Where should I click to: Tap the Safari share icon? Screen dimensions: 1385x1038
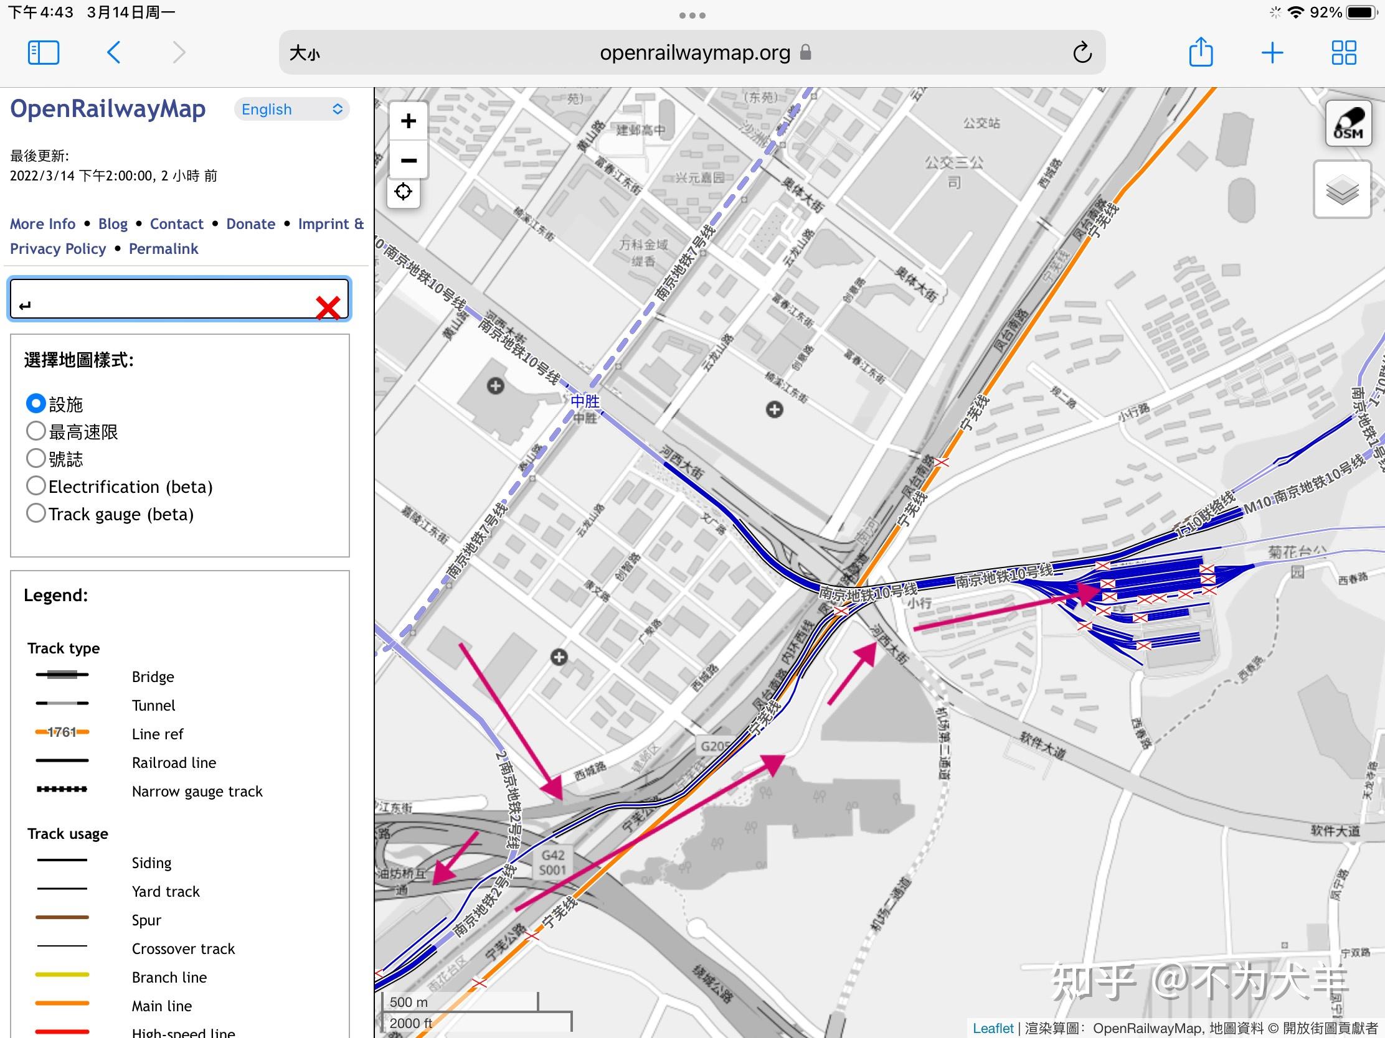(x=1200, y=52)
